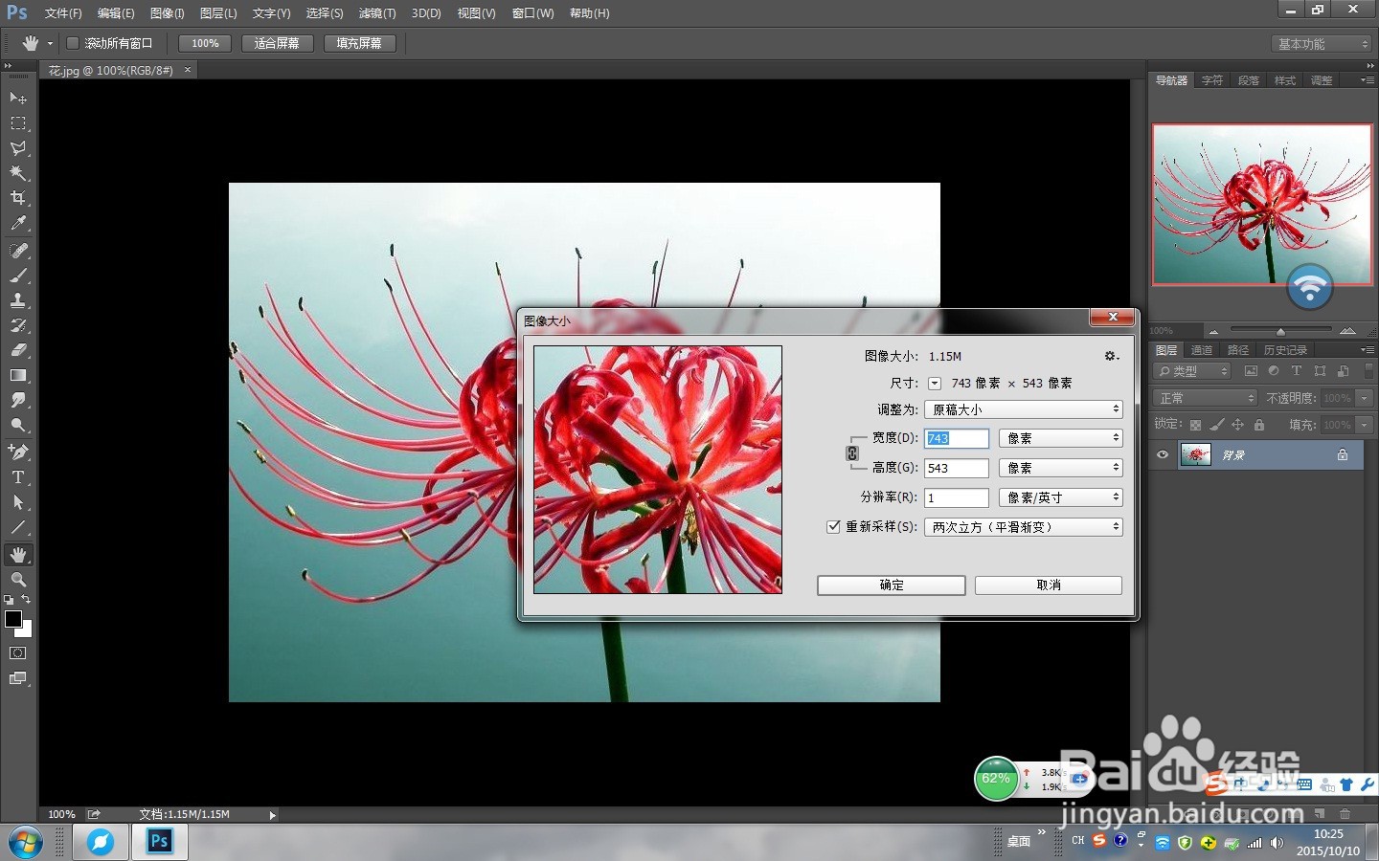Swap foreground and background colors
The height and width of the screenshot is (861, 1379).
pyautogui.click(x=26, y=600)
